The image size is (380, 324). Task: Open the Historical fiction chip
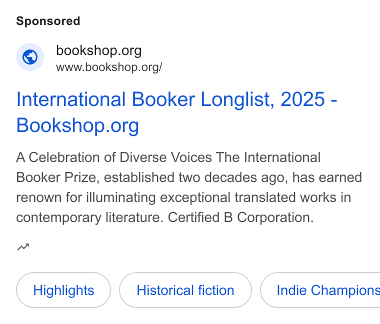click(x=185, y=290)
